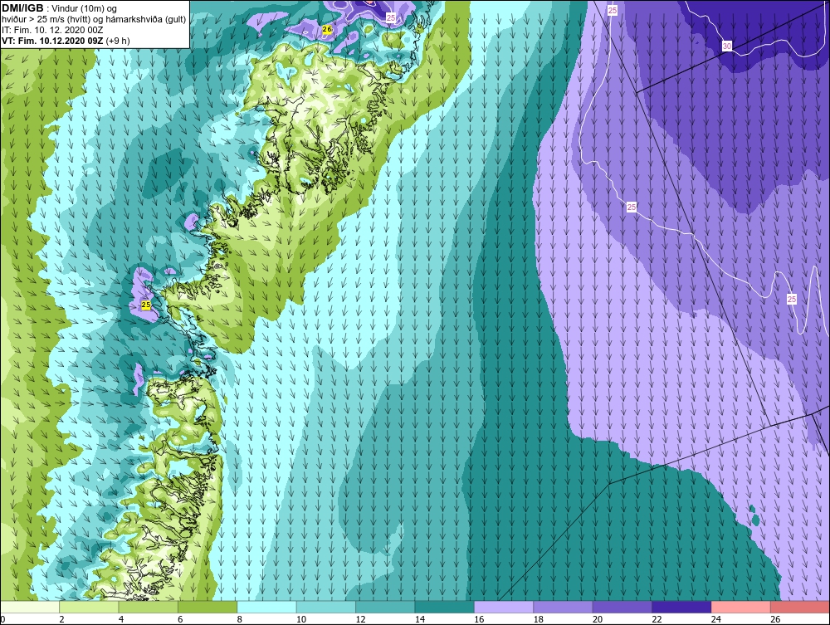Click the 14–16 m/s dark teal legend swatch
The image size is (830, 625).
(x=445, y=607)
